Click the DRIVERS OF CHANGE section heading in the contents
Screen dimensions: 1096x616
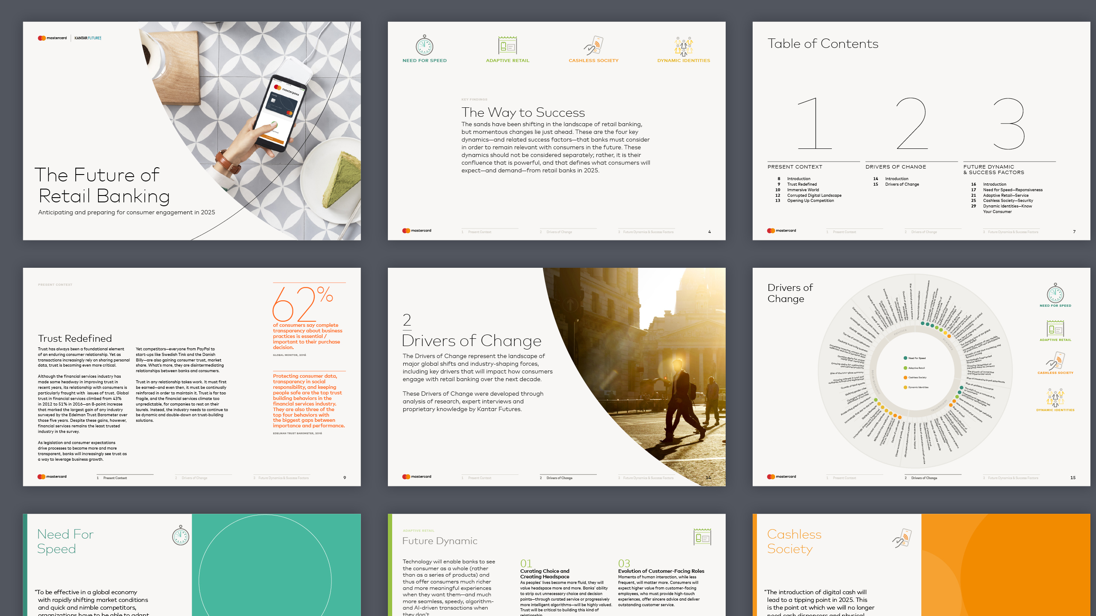896,167
